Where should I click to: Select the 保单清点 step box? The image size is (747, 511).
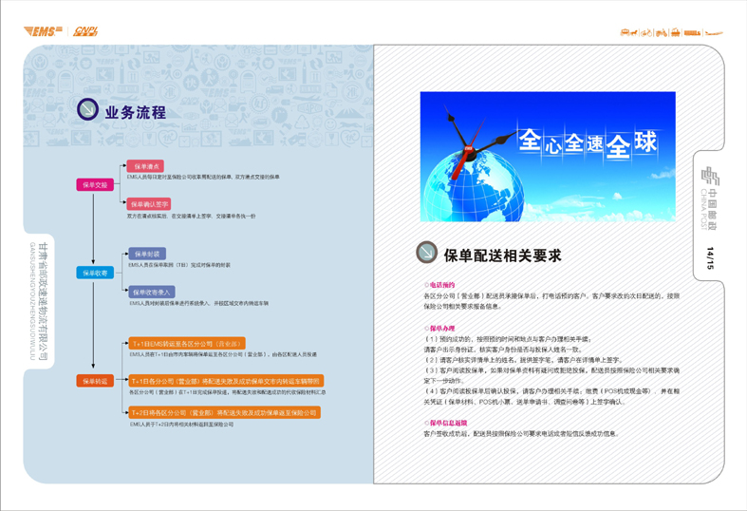(145, 166)
